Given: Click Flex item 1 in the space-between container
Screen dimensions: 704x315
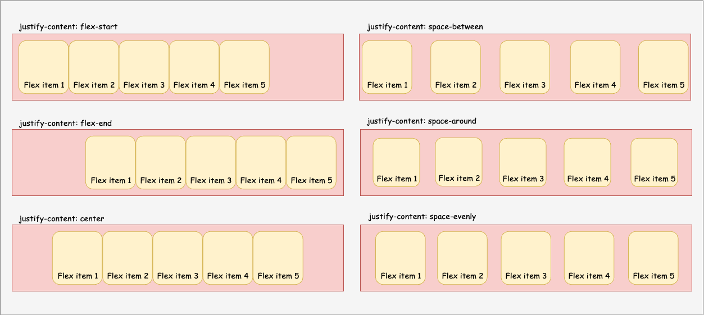Looking at the screenshot, I should [x=387, y=67].
